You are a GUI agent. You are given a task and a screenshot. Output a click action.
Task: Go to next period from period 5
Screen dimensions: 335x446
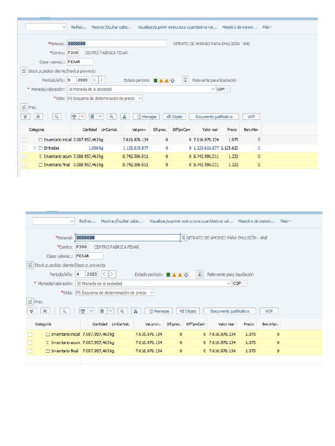click(x=102, y=80)
